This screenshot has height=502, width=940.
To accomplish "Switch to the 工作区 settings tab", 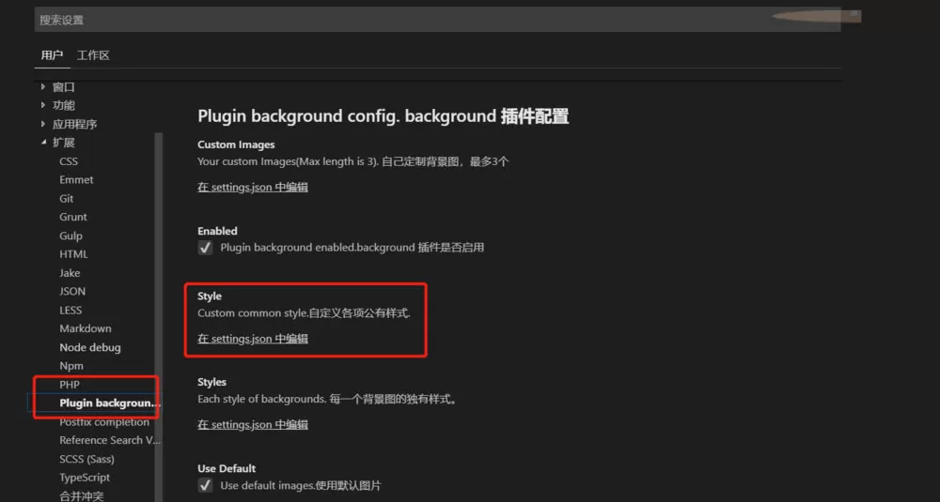I will [93, 55].
